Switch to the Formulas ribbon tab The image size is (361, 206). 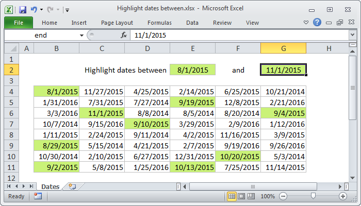(159, 23)
